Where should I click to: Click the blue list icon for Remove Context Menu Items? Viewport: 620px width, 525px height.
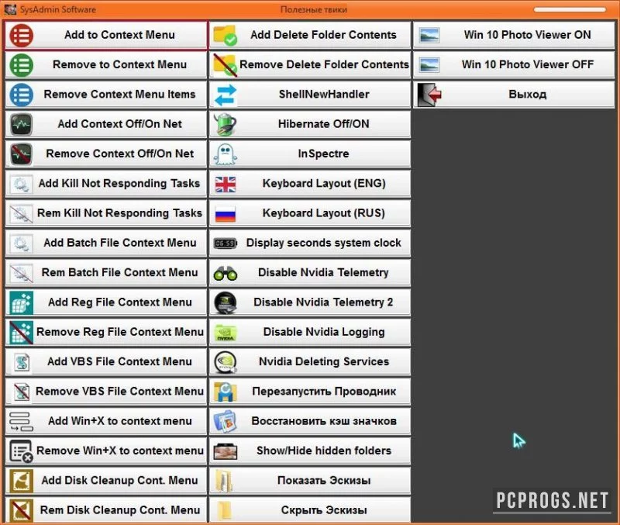click(22, 95)
